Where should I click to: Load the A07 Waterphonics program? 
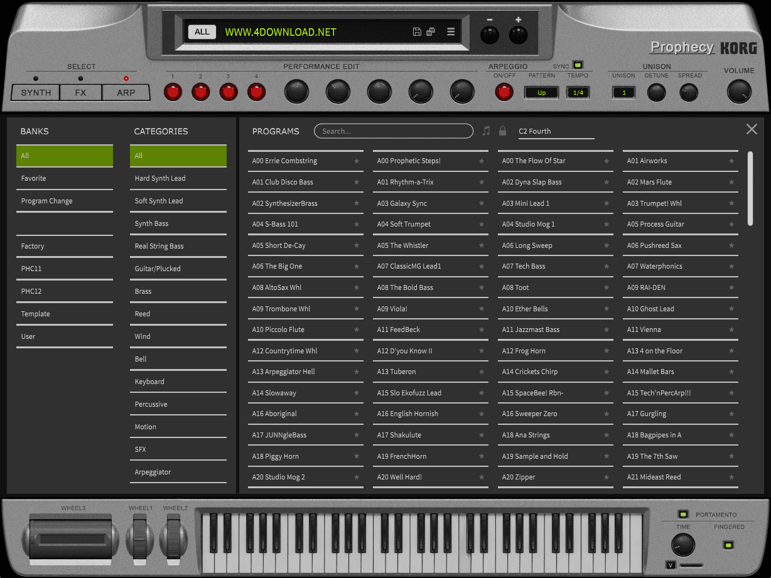click(x=681, y=266)
